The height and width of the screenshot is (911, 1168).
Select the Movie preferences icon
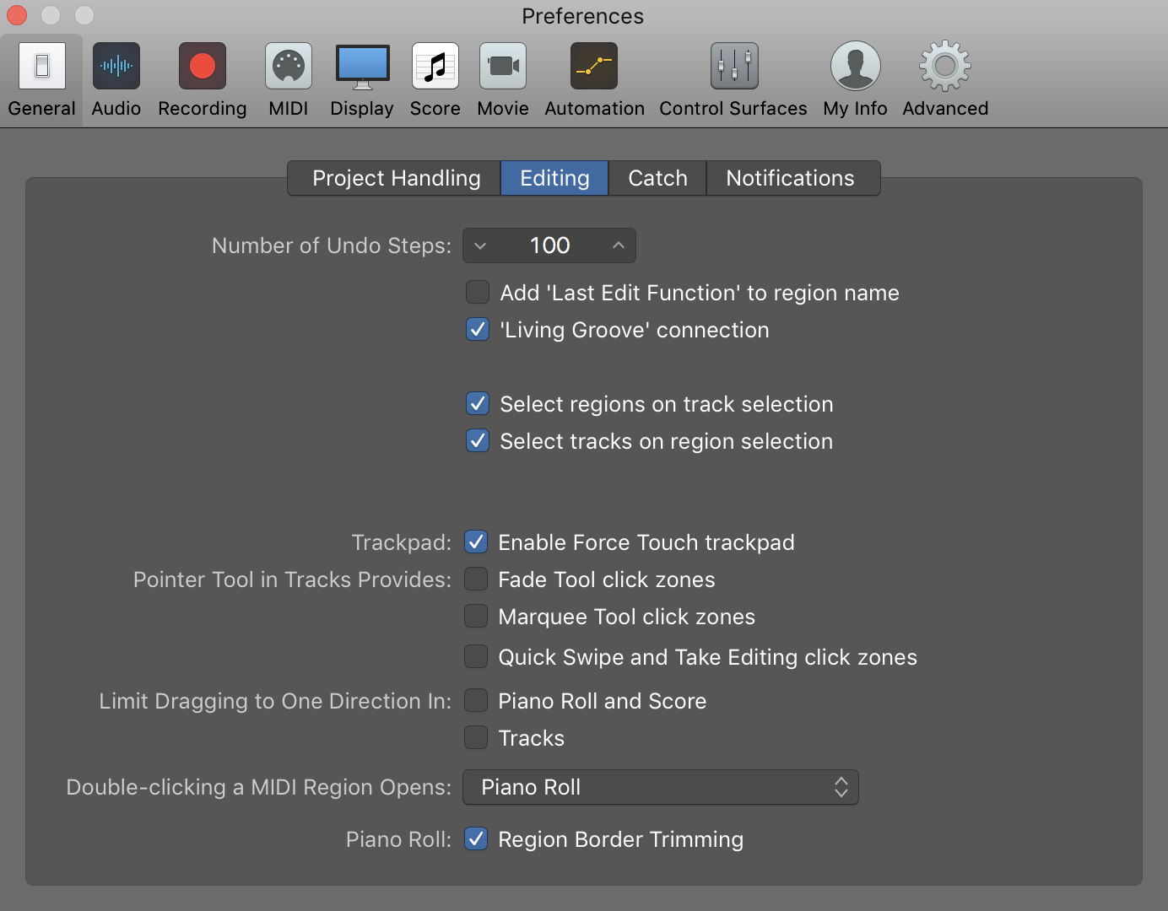pos(502,76)
